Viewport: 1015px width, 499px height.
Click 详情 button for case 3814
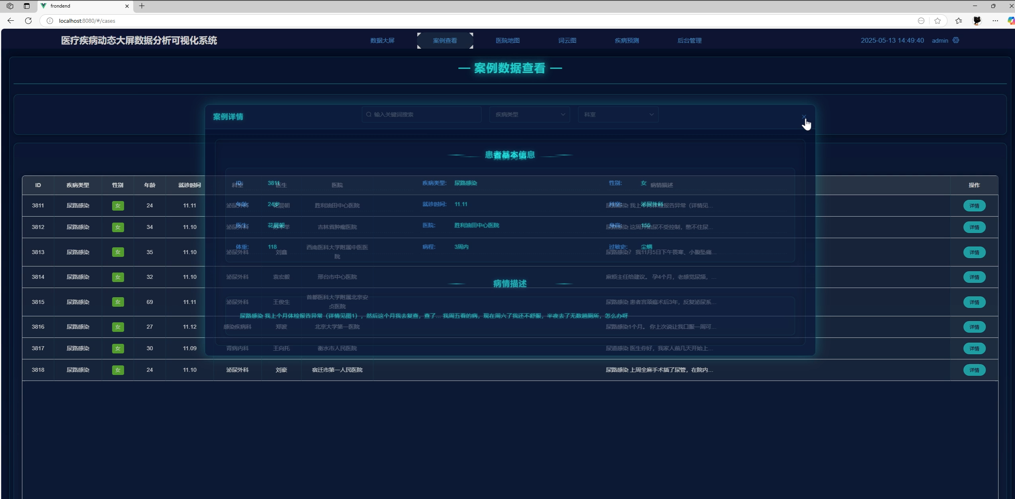(x=974, y=277)
